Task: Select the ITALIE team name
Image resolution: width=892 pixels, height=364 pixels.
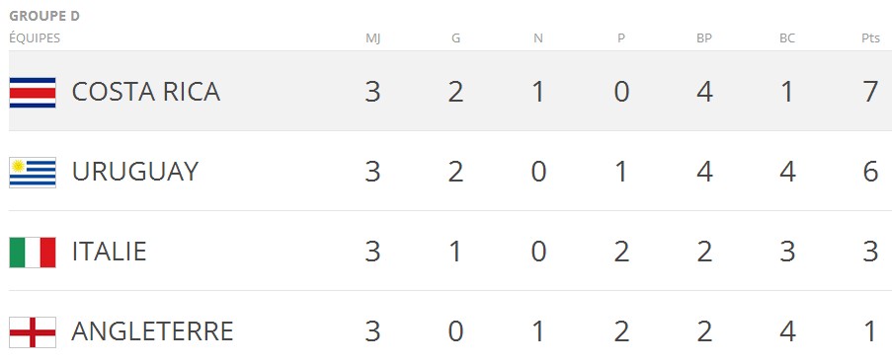Action: click(x=110, y=252)
